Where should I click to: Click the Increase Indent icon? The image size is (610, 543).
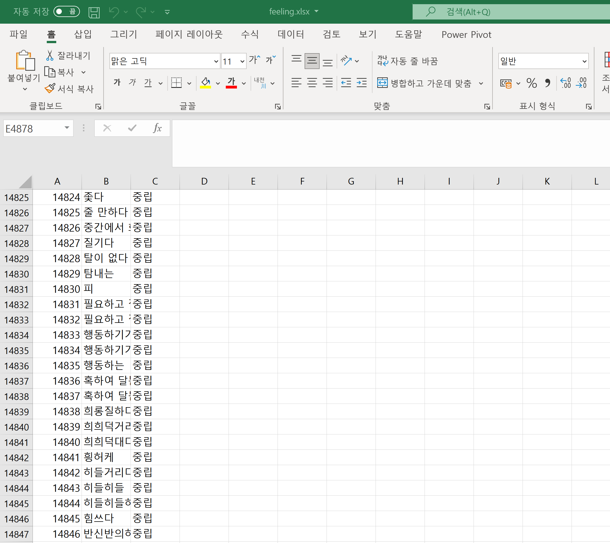(x=361, y=83)
